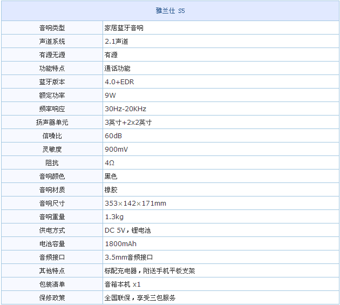Select the 黑色 color value
This screenshot has width=340, height=305.
click(x=111, y=177)
